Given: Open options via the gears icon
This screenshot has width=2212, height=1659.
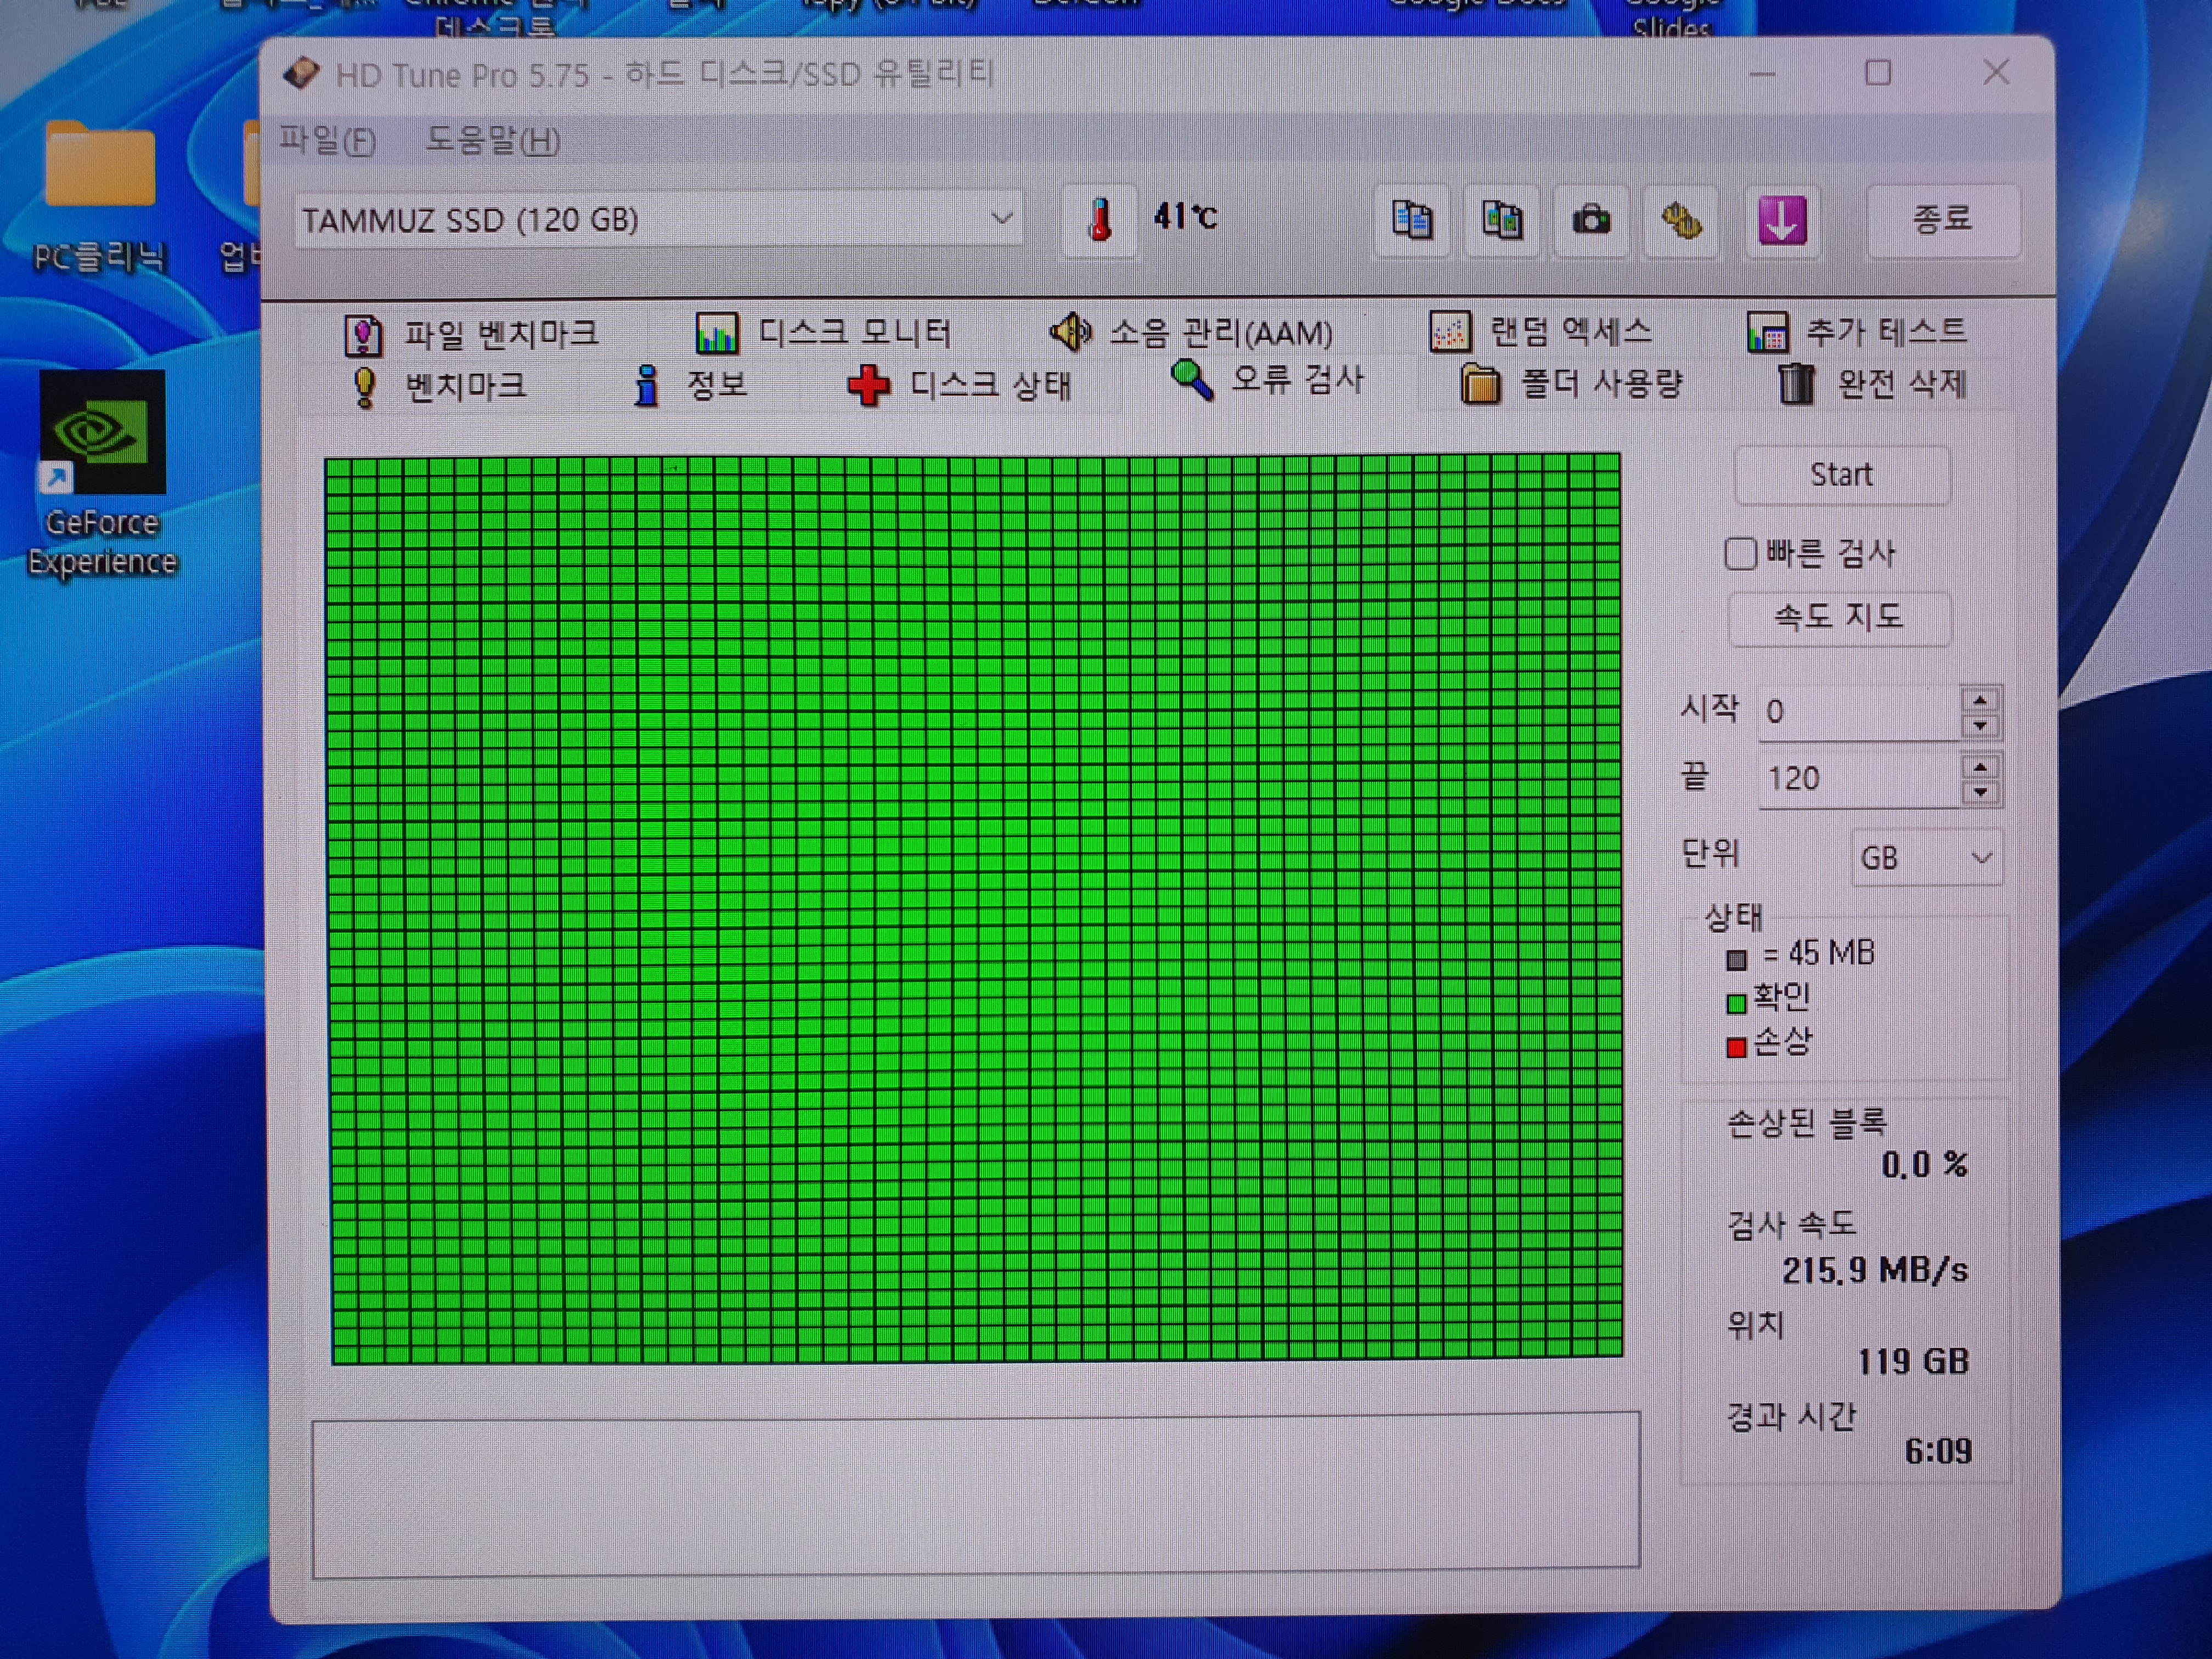Looking at the screenshot, I should [x=1681, y=220].
